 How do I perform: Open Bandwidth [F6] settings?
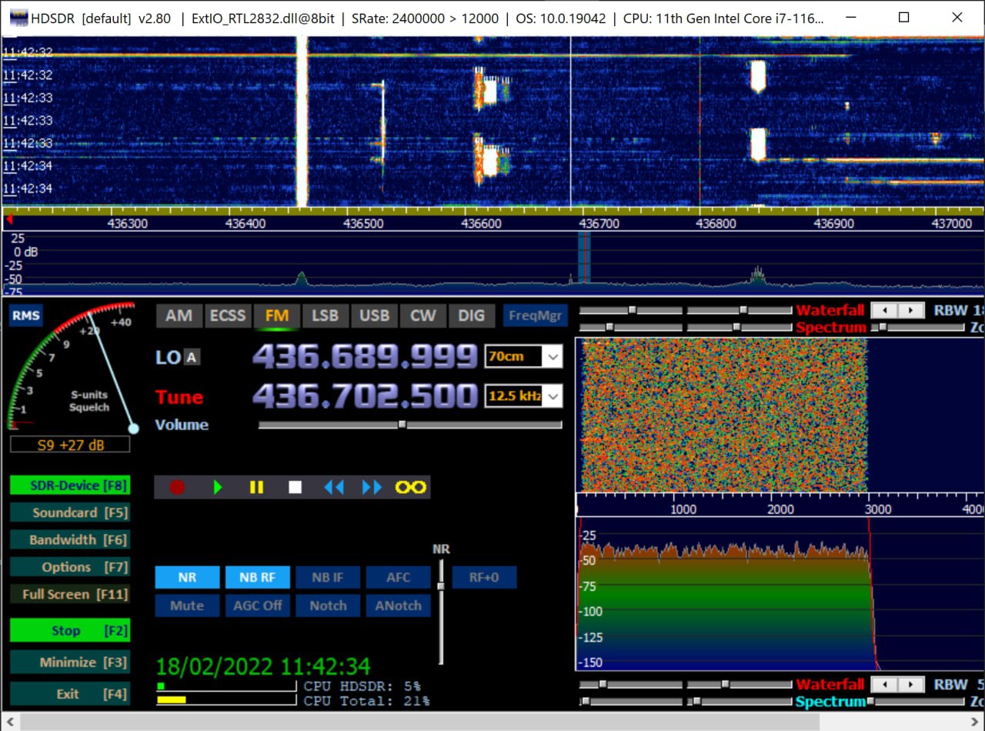[69, 540]
